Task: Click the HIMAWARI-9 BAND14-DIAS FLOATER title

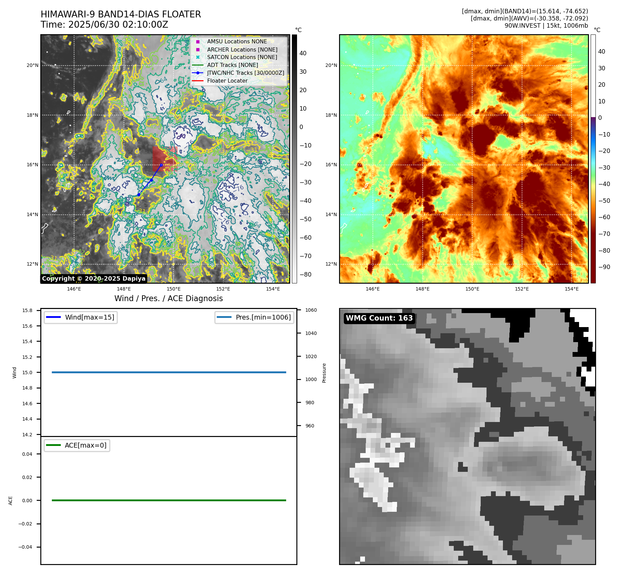Action: click(x=121, y=14)
